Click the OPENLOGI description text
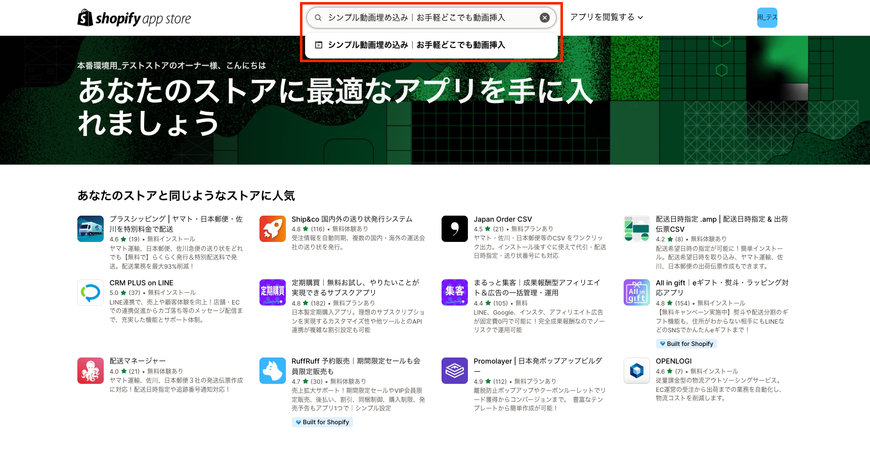 [719, 389]
